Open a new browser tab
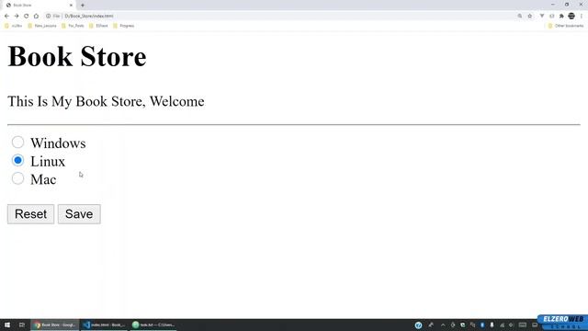This screenshot has width=588, height=331. coord(83,6)
